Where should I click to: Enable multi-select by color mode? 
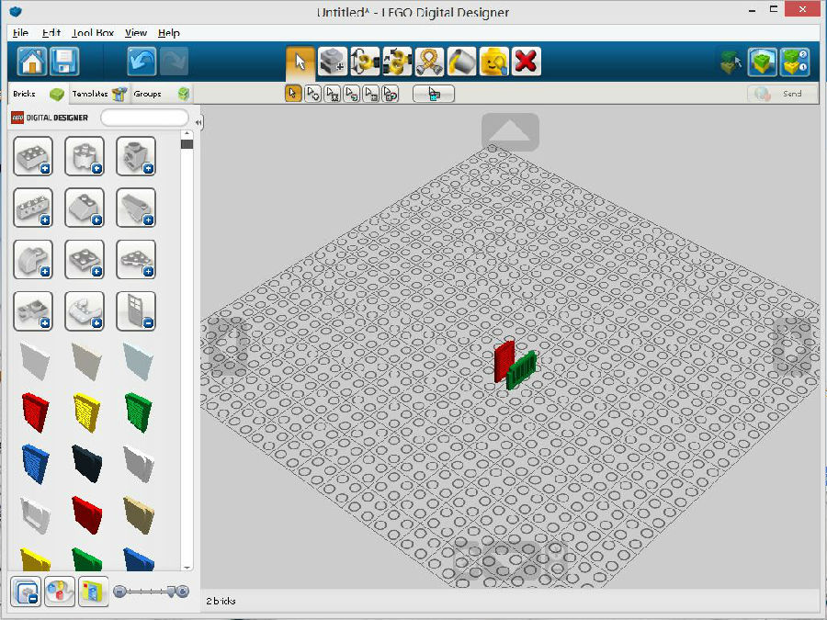point(389,93)
